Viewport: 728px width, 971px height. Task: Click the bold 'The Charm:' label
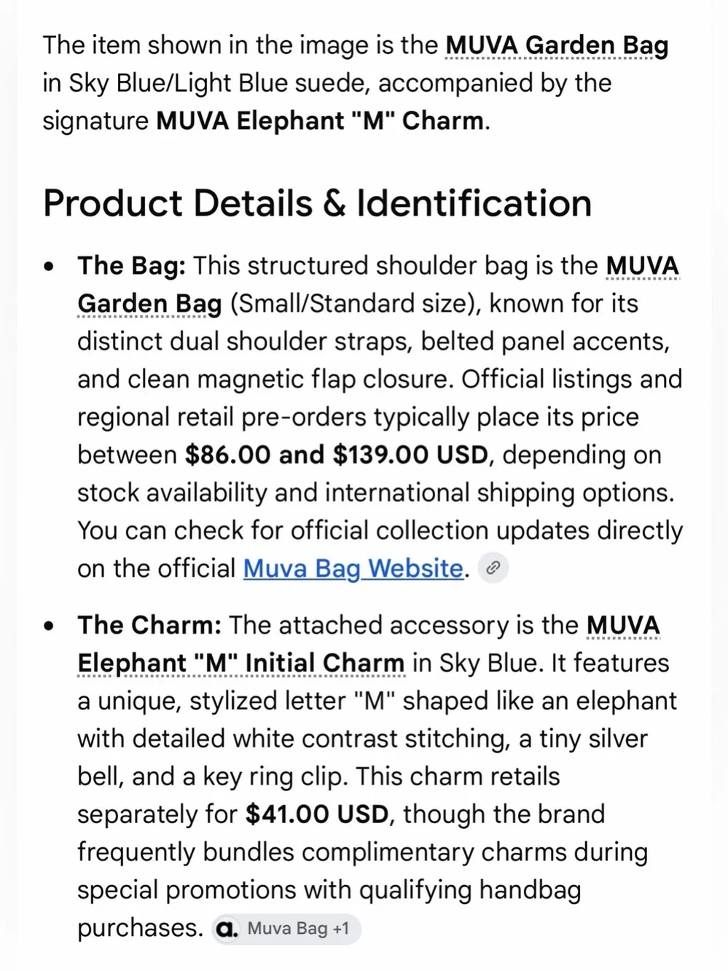149,625
